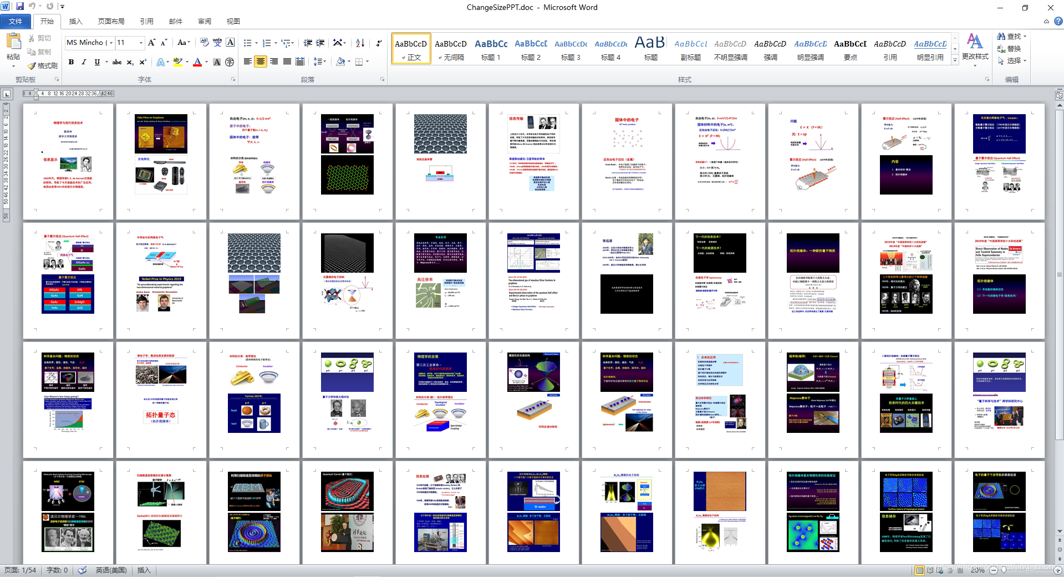The height and width of the screenshot is (577, 1064).
Task: Switch to the Mailings (邮件) tab
Action: click(x=176, y=22)
